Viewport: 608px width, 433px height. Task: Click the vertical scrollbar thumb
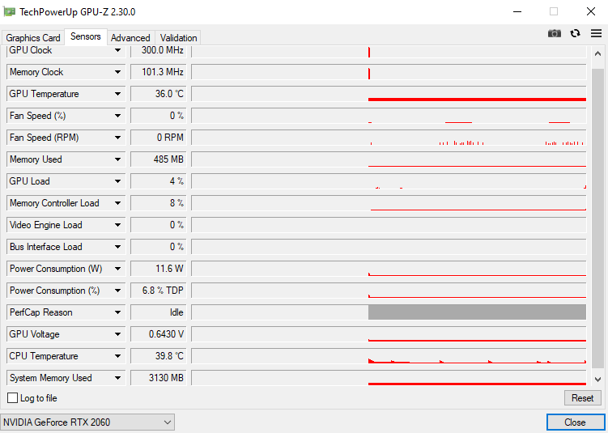pyautogui.click(x=598, y=219)
